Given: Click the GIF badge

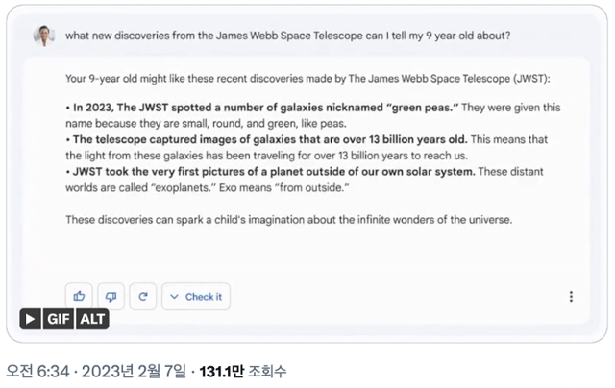Looking at the screenshot, I should point(59,319).
